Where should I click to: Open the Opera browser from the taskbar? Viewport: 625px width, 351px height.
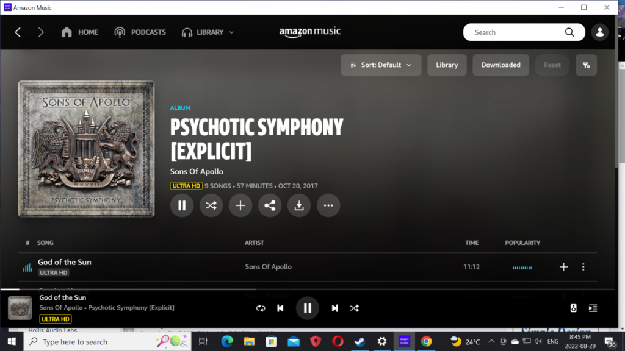(x=338, y=341)
